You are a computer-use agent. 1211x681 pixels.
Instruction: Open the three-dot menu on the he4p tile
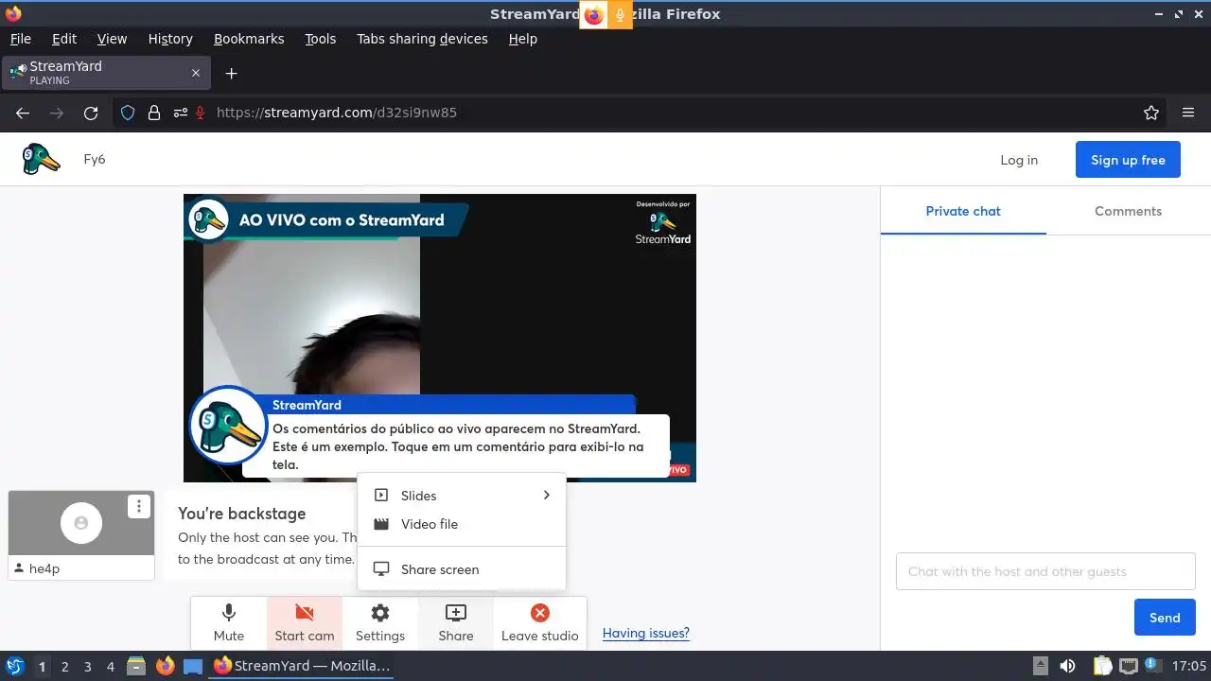click(x=139, y=507)
